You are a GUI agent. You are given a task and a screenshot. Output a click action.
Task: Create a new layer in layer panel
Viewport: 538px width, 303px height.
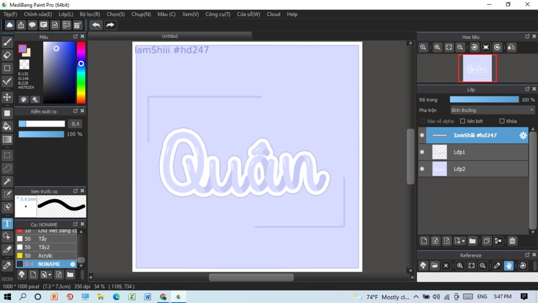coord(424,241)
